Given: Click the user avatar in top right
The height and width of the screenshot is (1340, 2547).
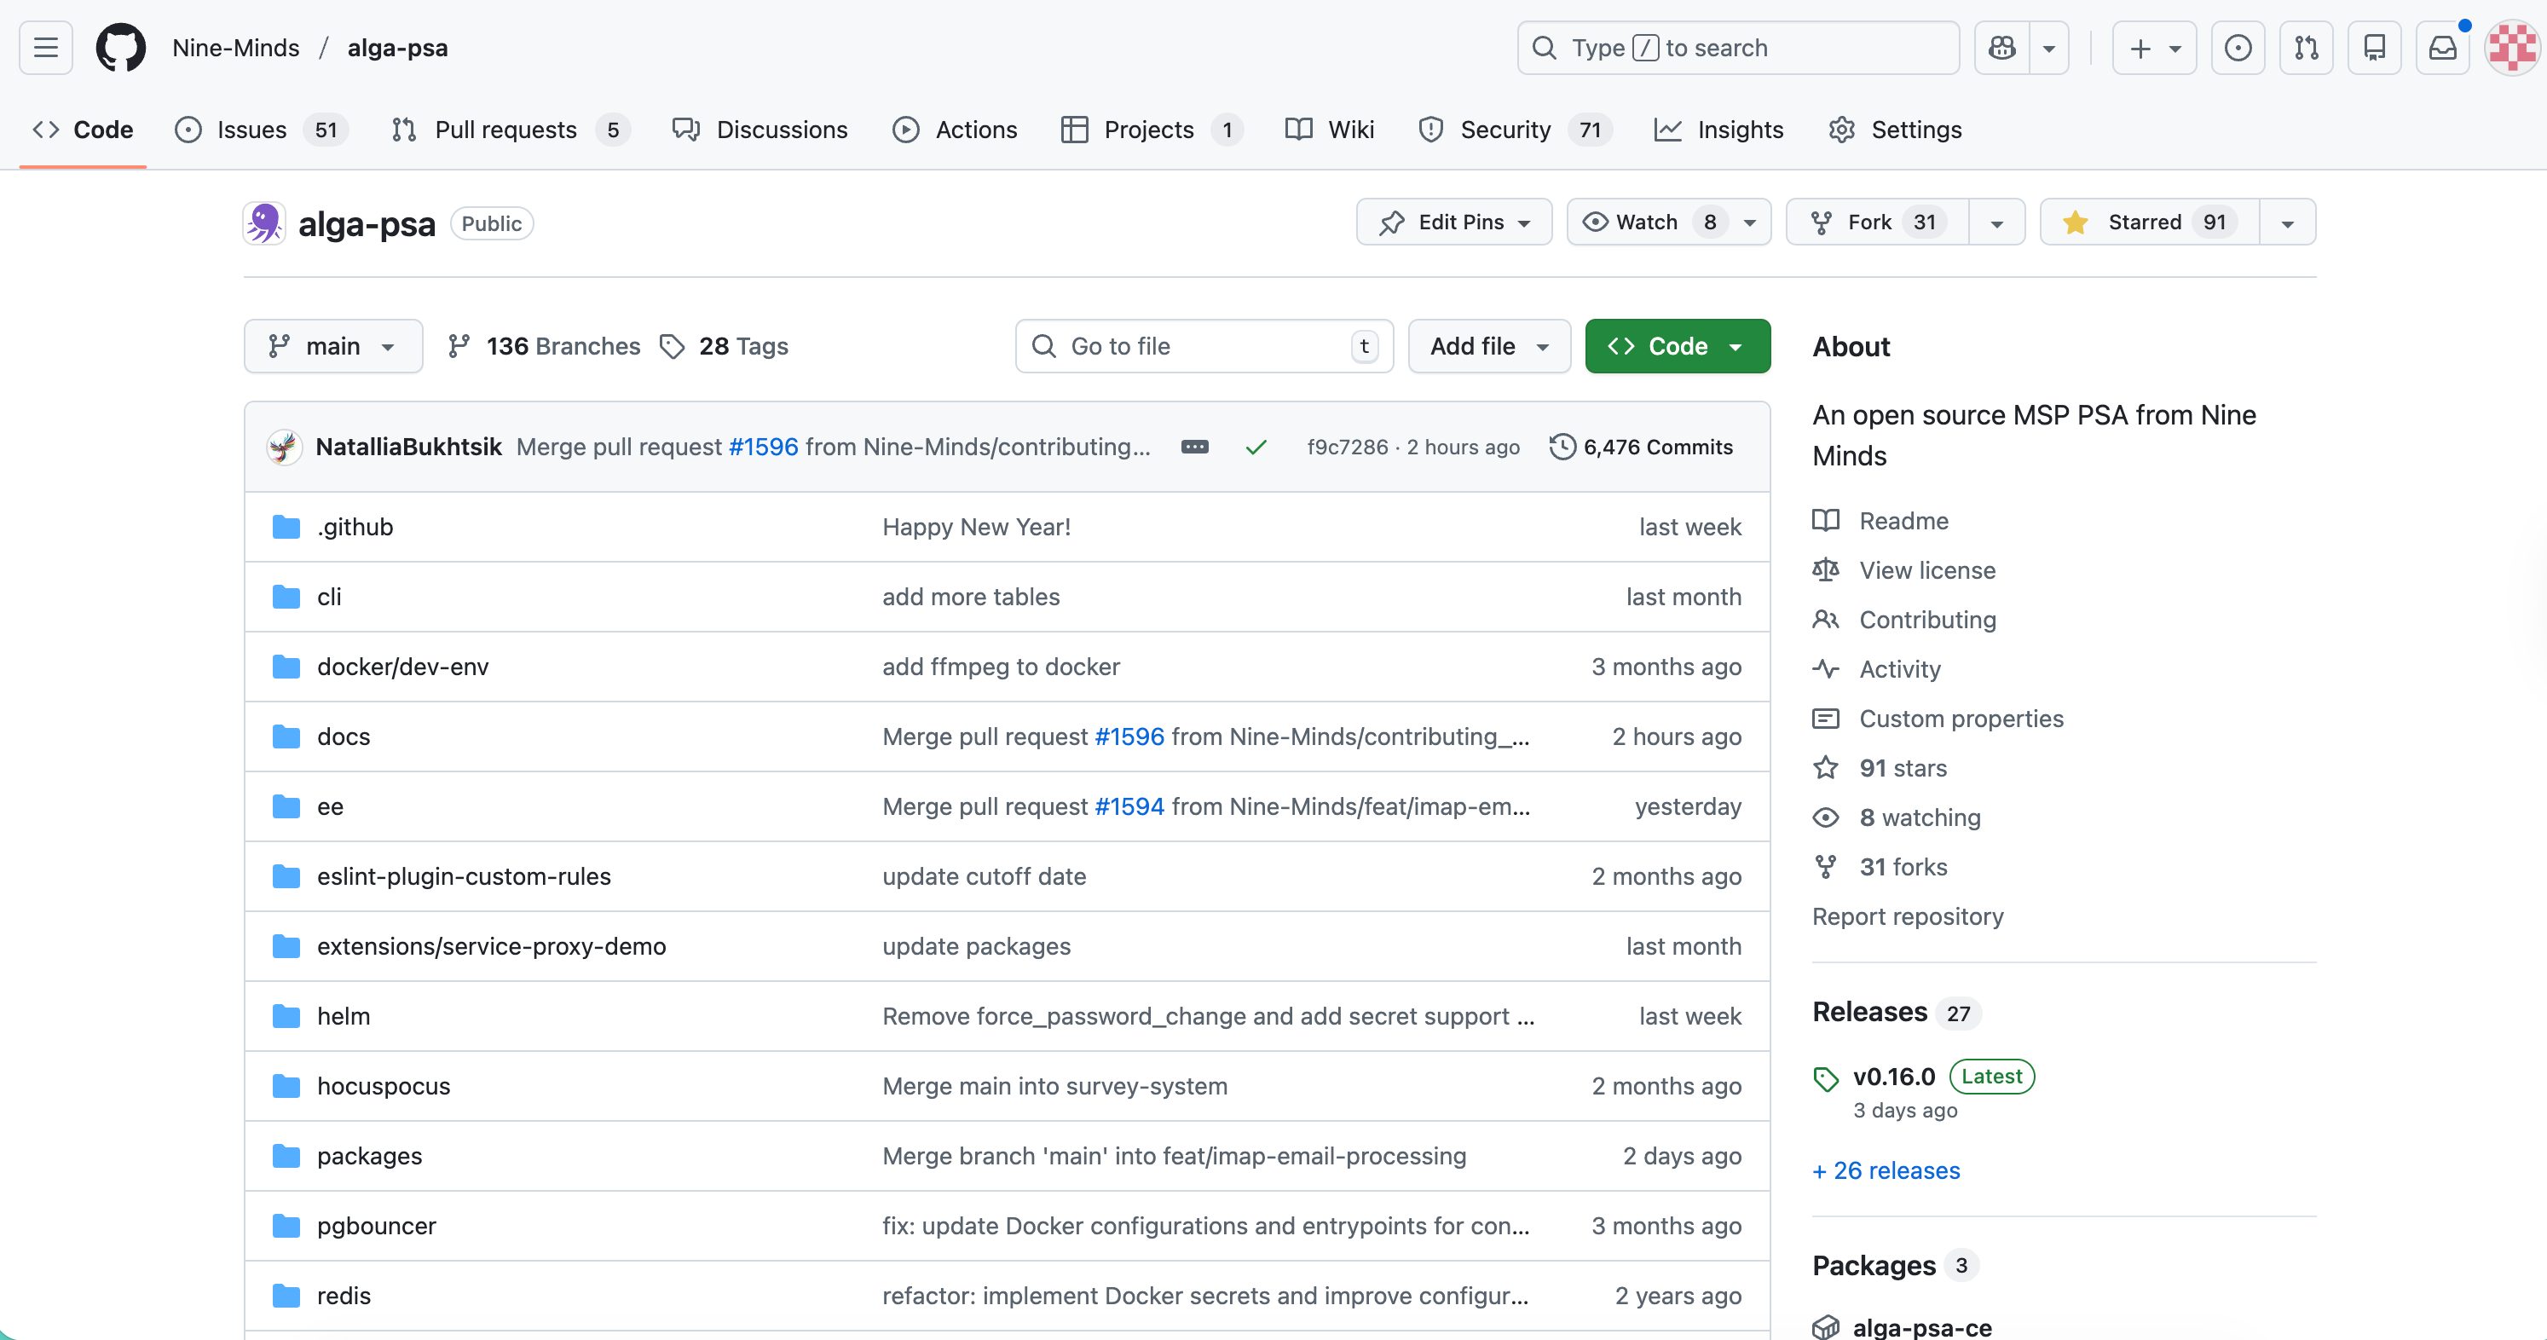Looking at the screenshot, I should (2511, 48).
